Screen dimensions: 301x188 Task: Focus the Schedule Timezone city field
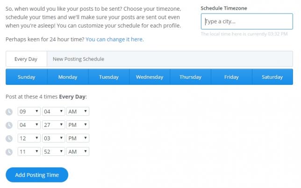[x=247, y=21]
